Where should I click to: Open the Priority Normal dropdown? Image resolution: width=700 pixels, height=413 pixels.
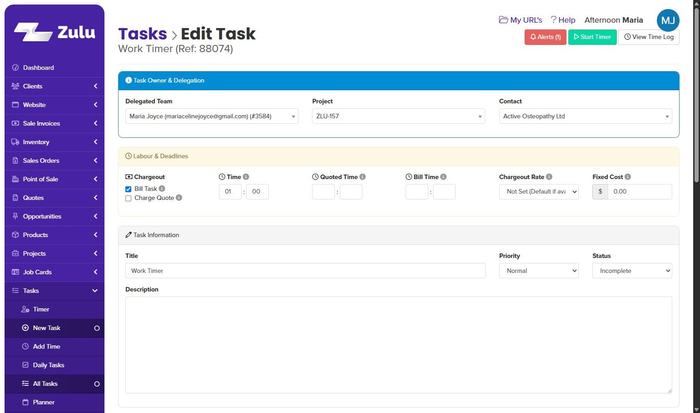[539, 271]
